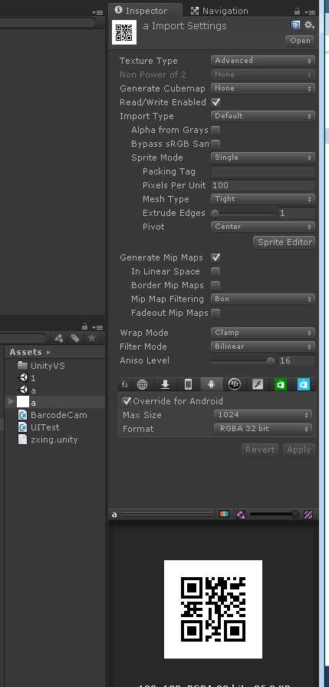Open the gear settings menu in Inspector
The width and height of the screenshot is (329, 687).
(309, 25)
